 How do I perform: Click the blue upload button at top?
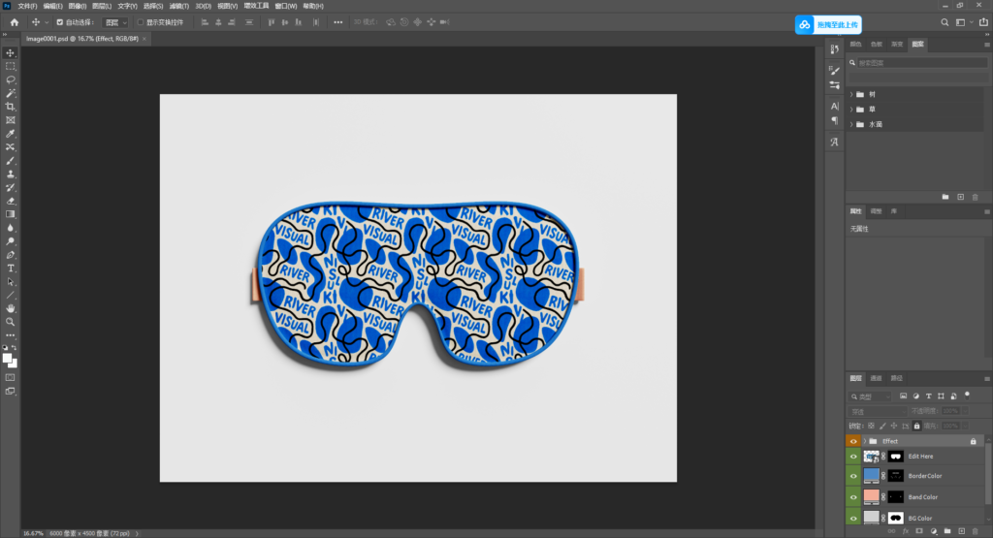828,24
